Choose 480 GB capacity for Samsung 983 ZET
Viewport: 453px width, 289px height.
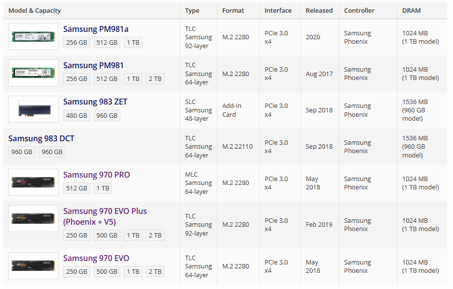(77, 115)
